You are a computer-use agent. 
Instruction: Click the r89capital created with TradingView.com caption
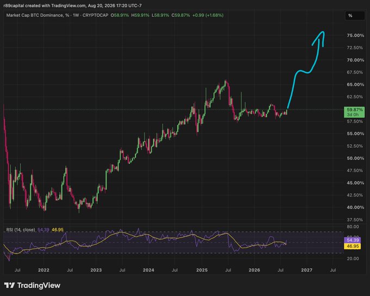tap(73, 5)
